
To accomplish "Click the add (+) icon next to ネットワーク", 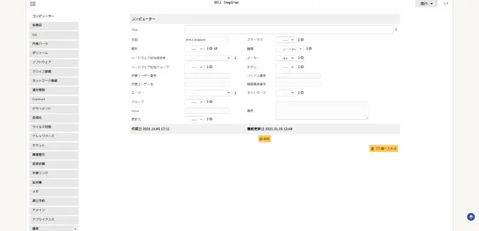I will 302,93.
